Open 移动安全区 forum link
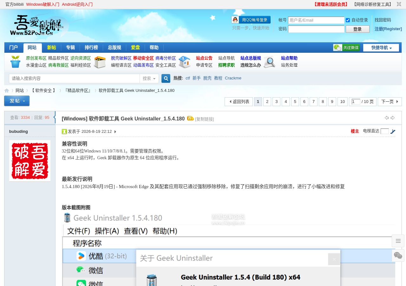Image resolution: width=406 pixels, height=286 pixels. [143, 58]
